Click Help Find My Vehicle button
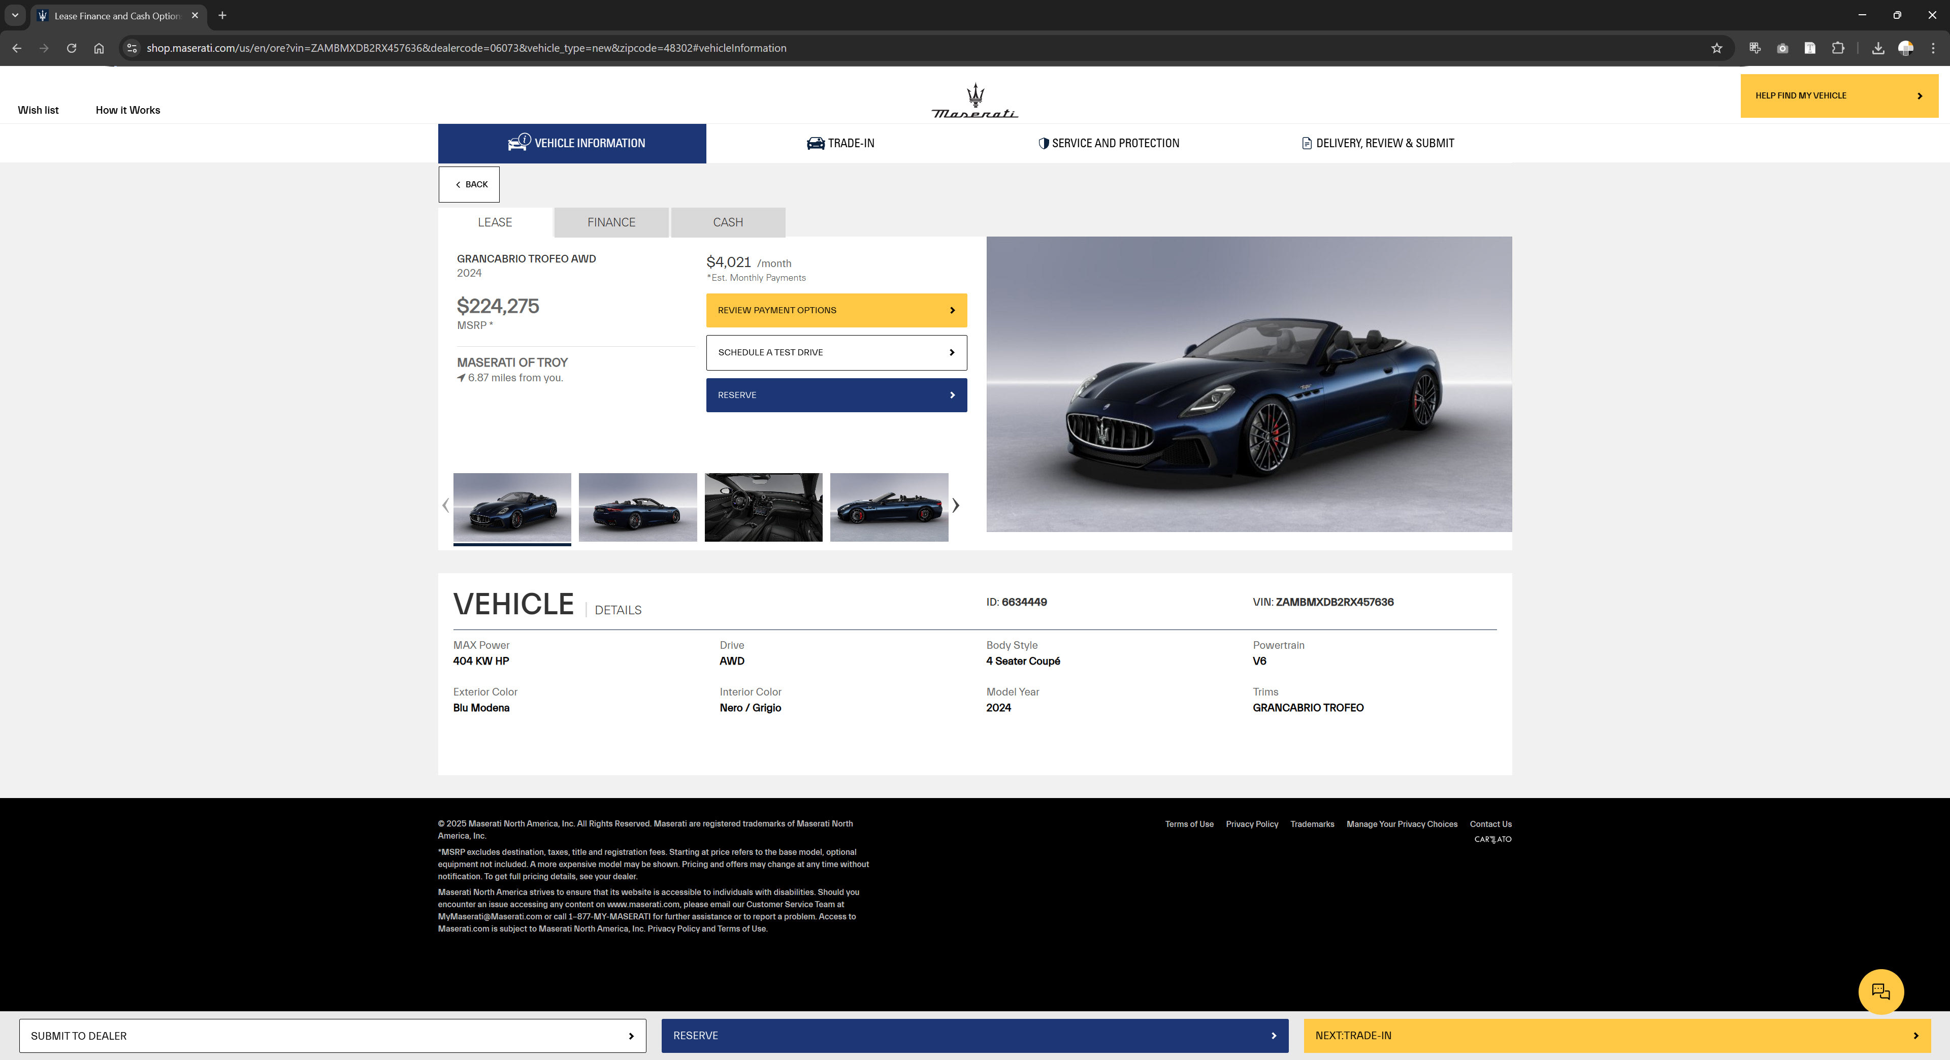The height and width of the screenshot is (1060, 1950). 1839,95
